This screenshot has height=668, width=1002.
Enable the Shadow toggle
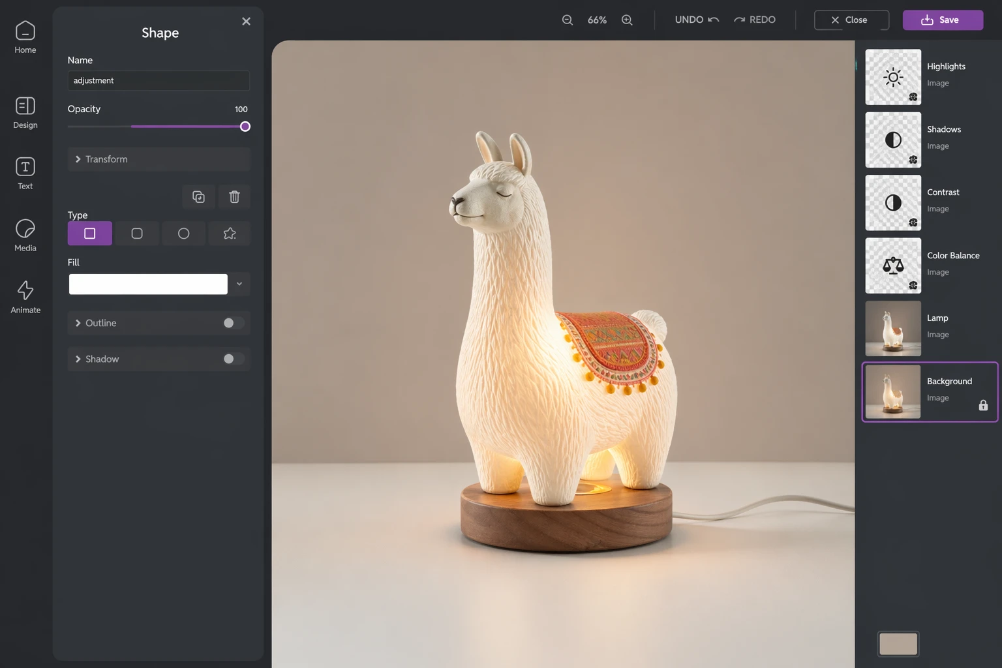[x=233, y=359]
